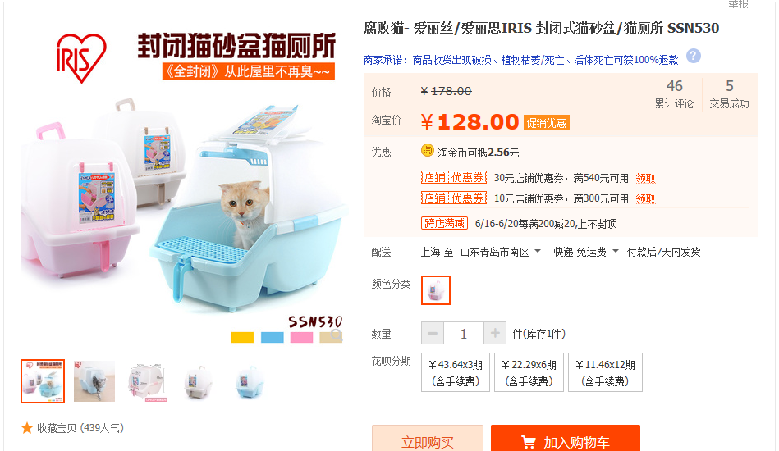Claim the 10元 store coupon via 领取
The height and width of the screenshot is (451, 779).
[x=645, y=198]
